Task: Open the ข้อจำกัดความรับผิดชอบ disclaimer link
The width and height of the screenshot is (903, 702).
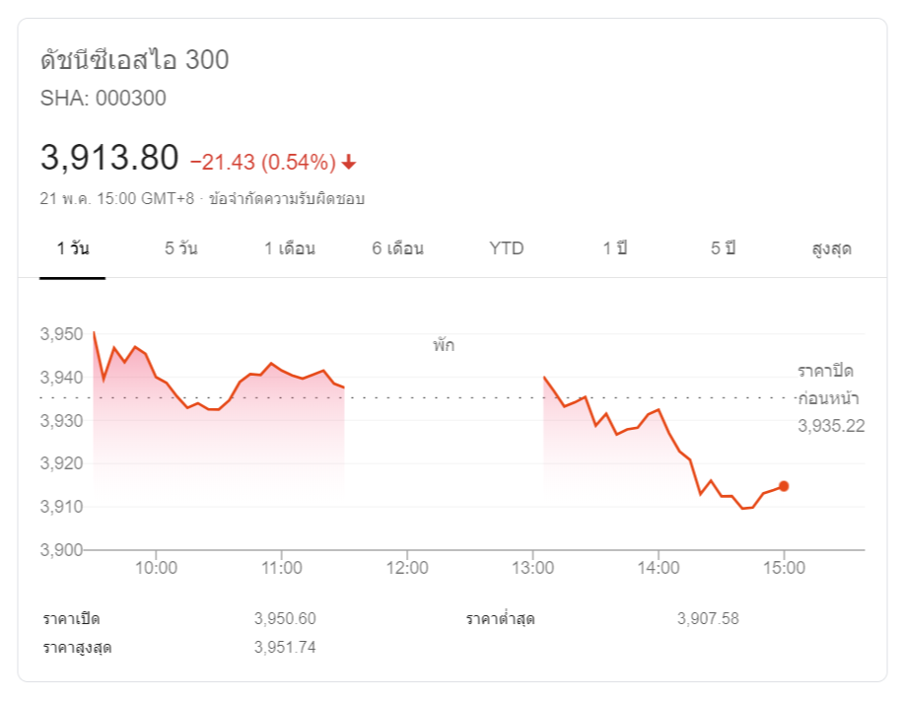Action: pos(286,199)
